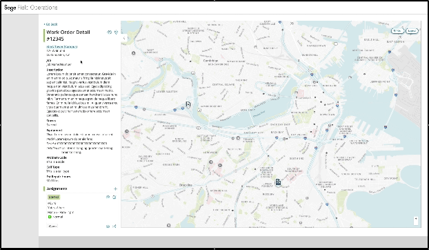Select the document marker near Lower Allston on the map
The image size is (429, 250).
point(188,104)
